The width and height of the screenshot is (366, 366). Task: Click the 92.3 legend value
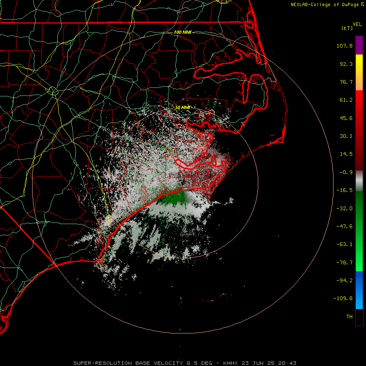[346, 64]
